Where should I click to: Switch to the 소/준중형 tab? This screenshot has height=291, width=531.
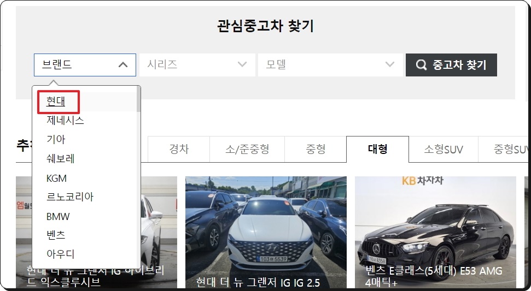point(247,149)
